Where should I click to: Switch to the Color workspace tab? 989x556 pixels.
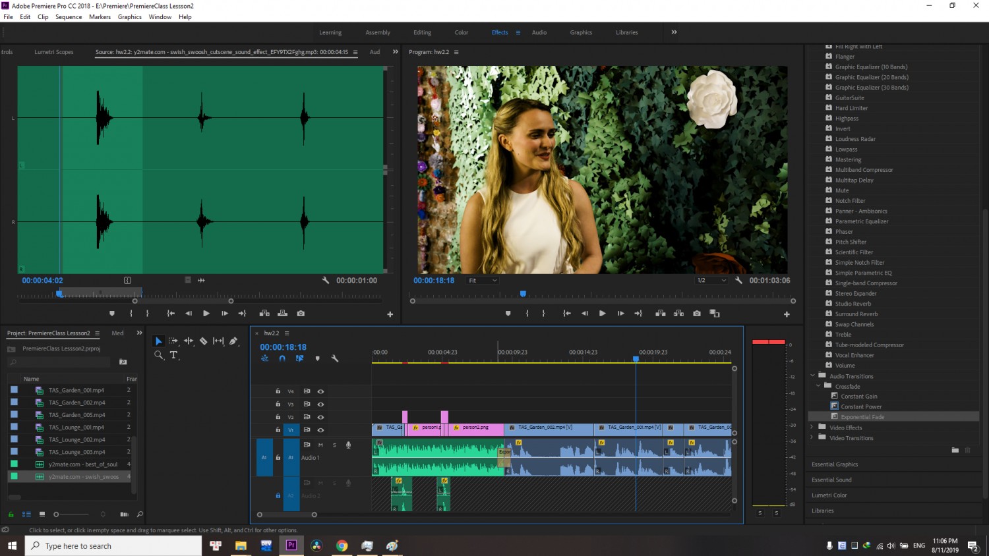pos(462,32)
